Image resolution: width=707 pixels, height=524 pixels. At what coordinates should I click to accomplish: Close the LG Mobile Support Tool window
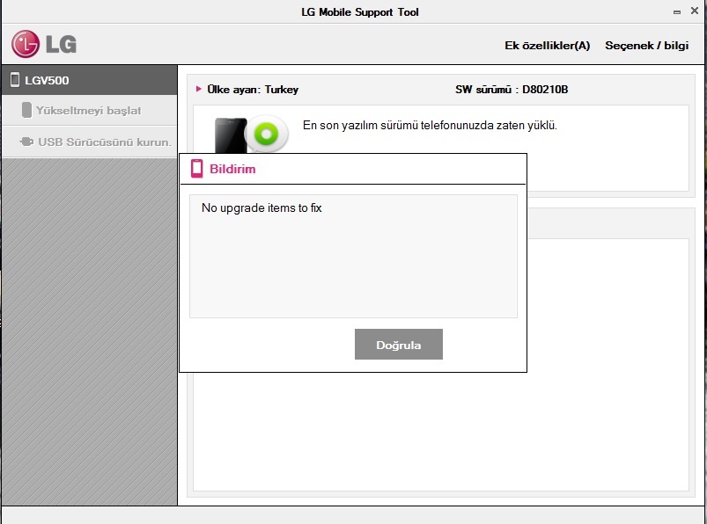point(695,11)
